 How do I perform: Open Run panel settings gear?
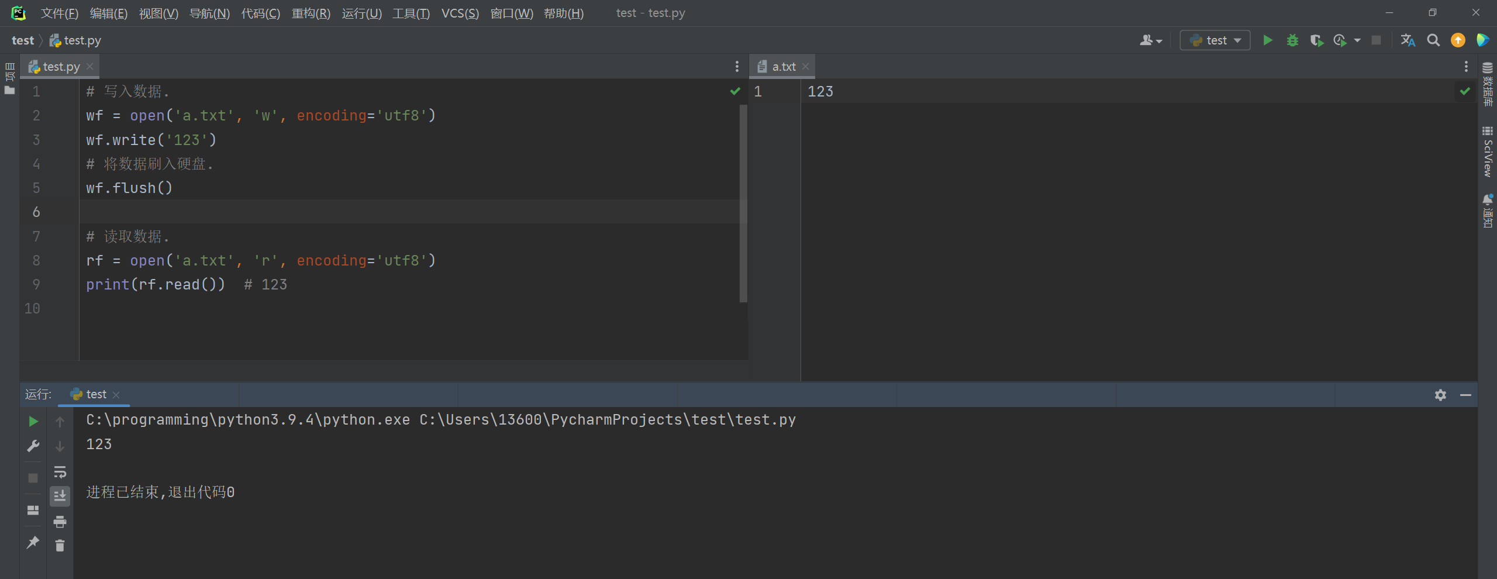1440,395
